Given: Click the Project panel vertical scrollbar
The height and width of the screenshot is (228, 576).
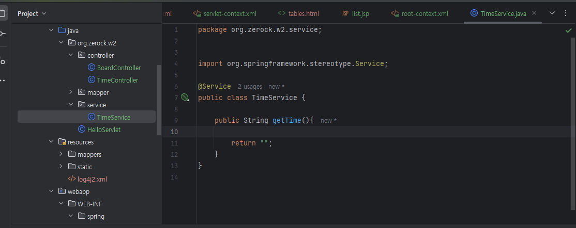Looking at the screenshot, I should 159,98.
